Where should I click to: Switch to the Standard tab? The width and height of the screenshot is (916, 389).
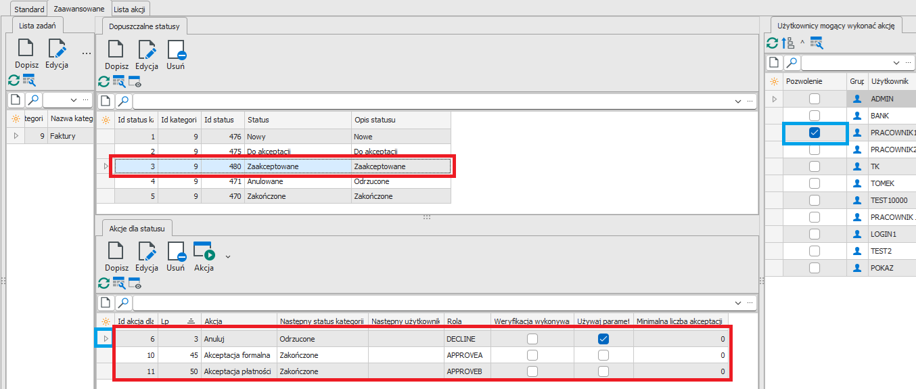click(x=29, y=9)
